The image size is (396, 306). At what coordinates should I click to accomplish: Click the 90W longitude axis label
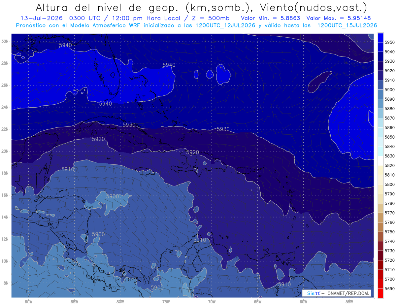(x=28, y=302)
